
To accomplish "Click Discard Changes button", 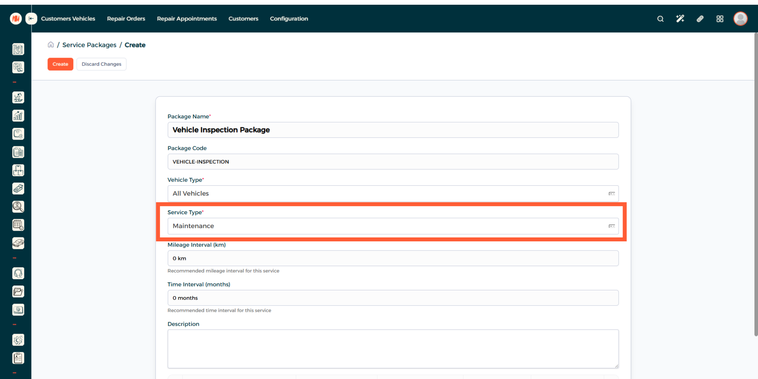I will (101, 64).
